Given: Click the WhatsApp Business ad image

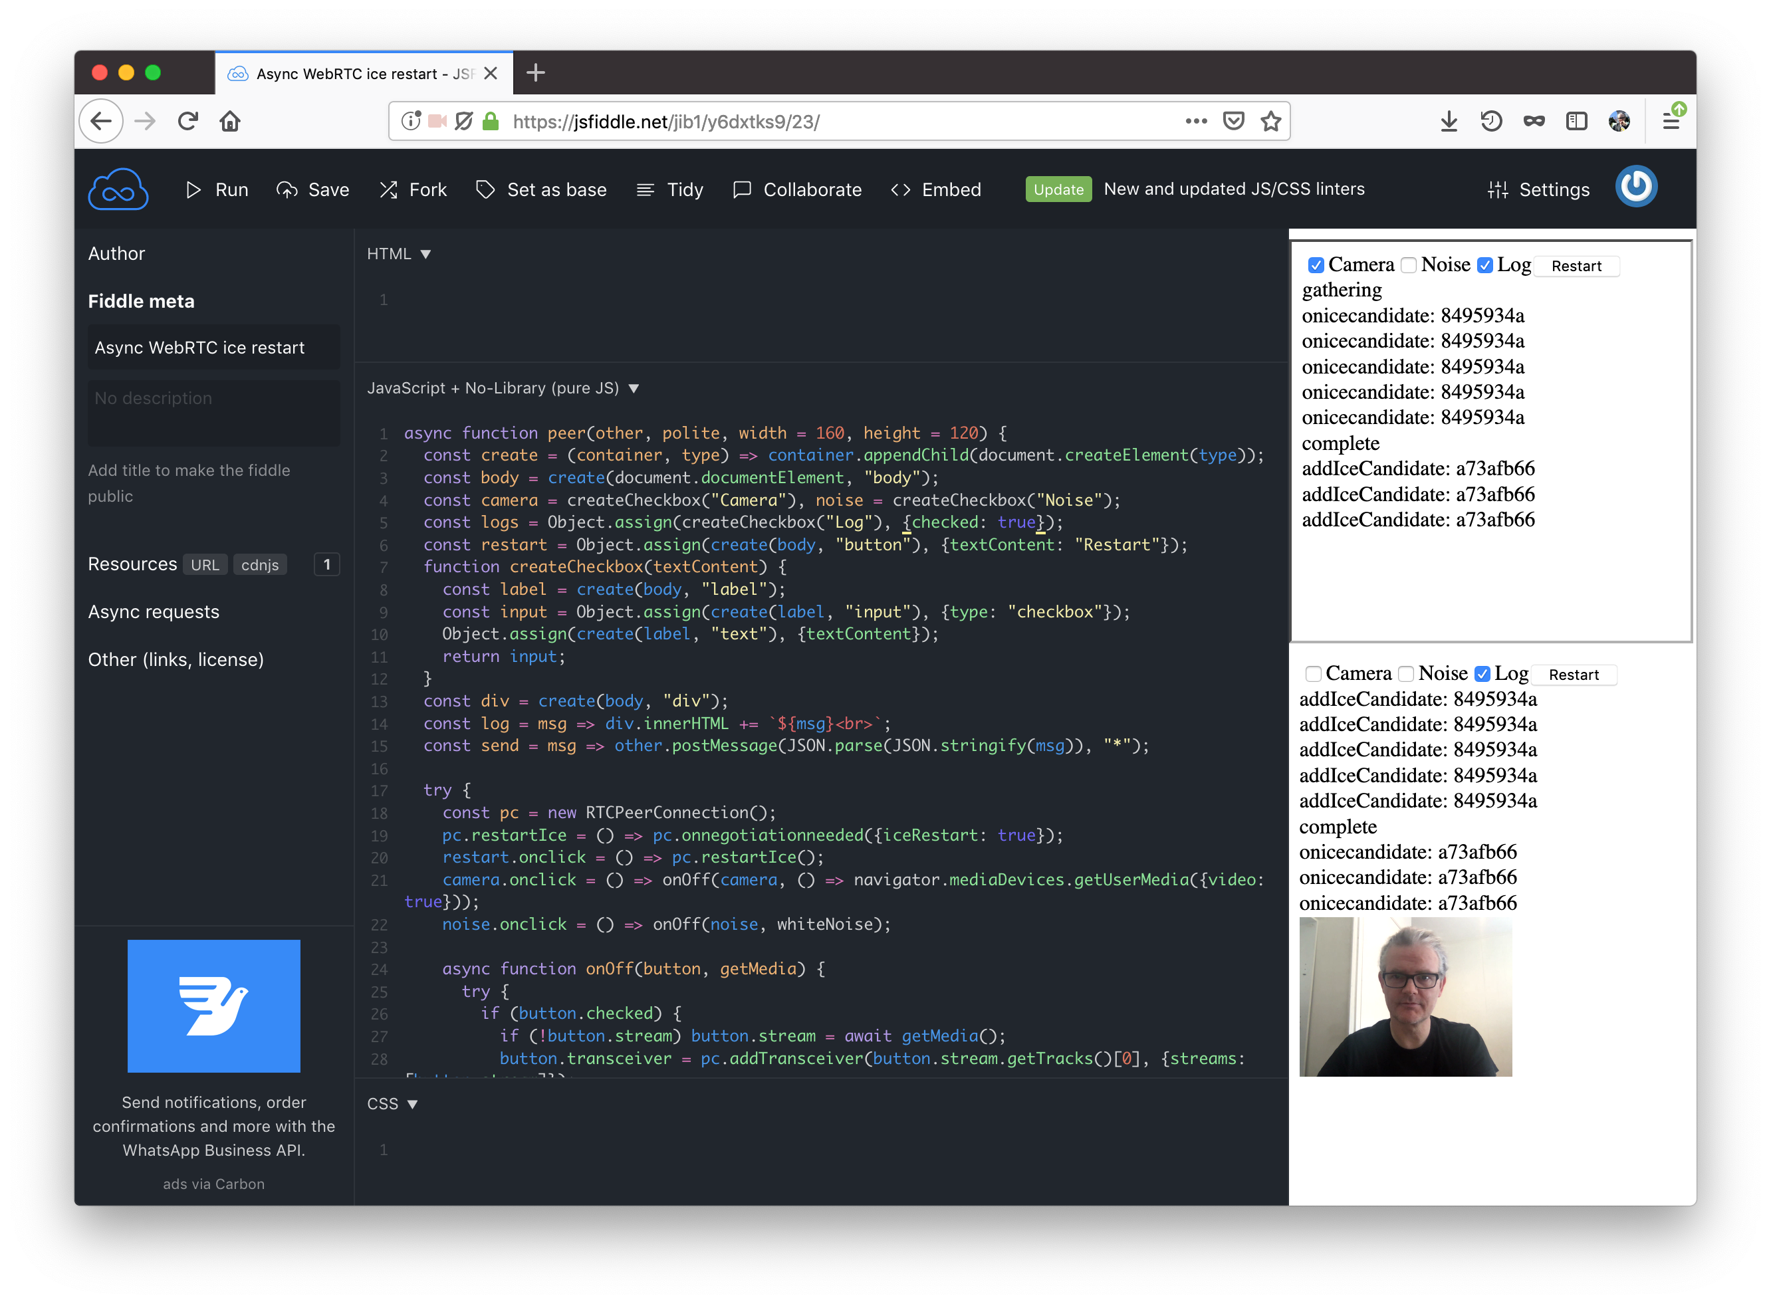Looking at the screenshot, I should pos(214,1006).
